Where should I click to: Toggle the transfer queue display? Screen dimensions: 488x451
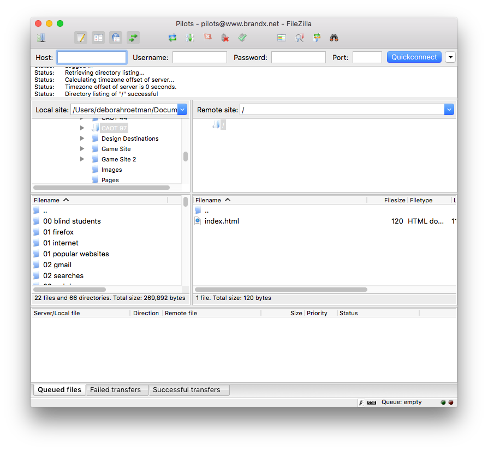coord(133,38)
